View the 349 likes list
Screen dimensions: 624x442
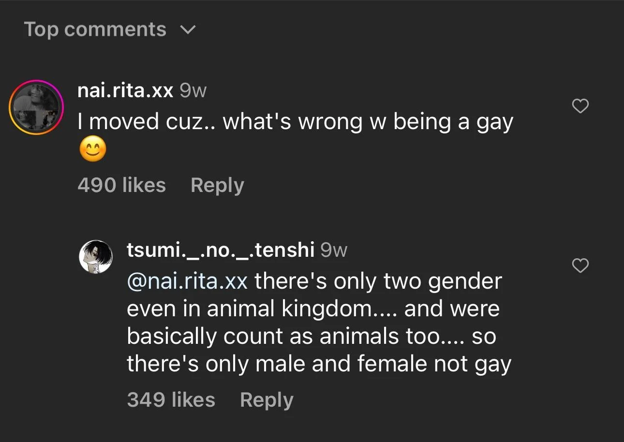[x=171, y=399]
